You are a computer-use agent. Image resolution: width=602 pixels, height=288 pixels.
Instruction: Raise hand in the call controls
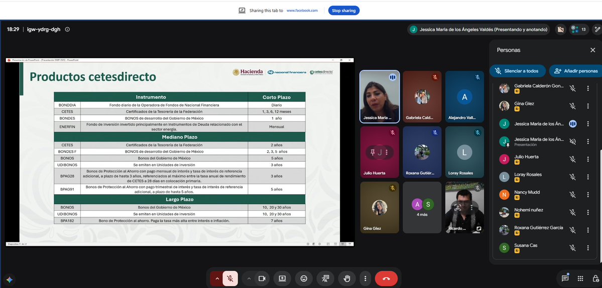(347, 278)
